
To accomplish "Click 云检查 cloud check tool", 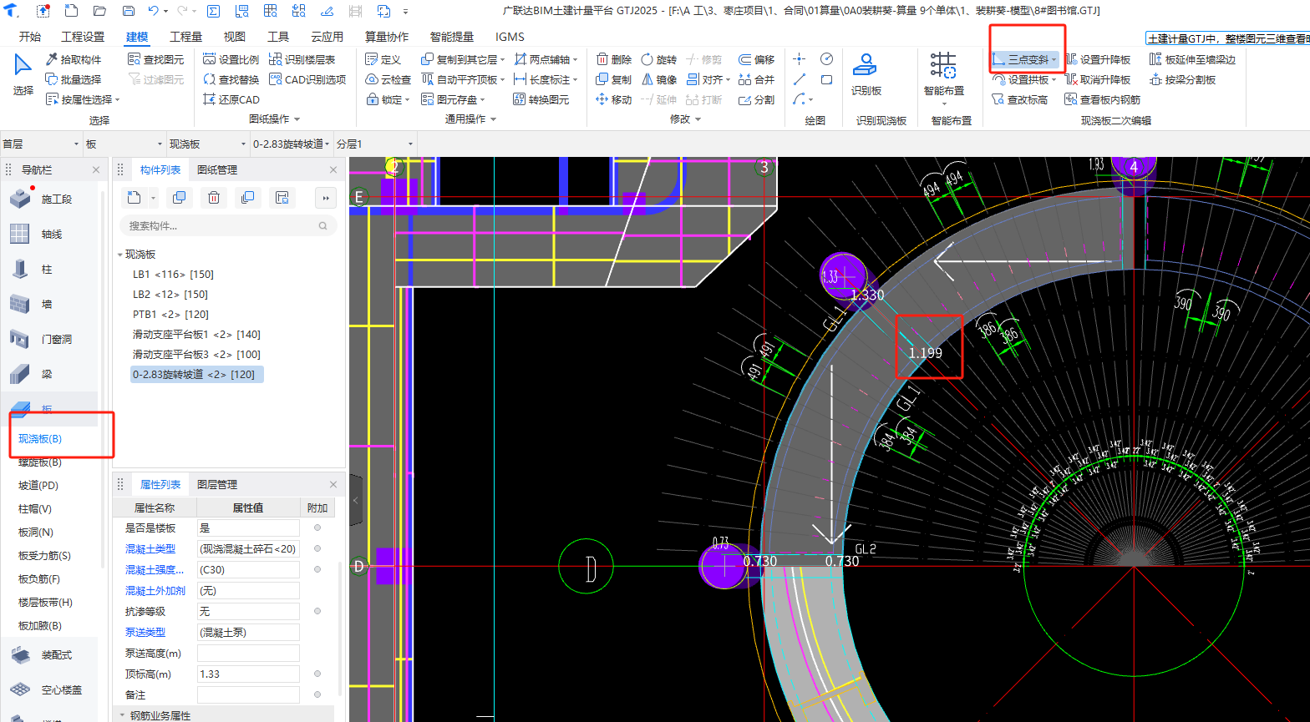I will pos(388,79).
